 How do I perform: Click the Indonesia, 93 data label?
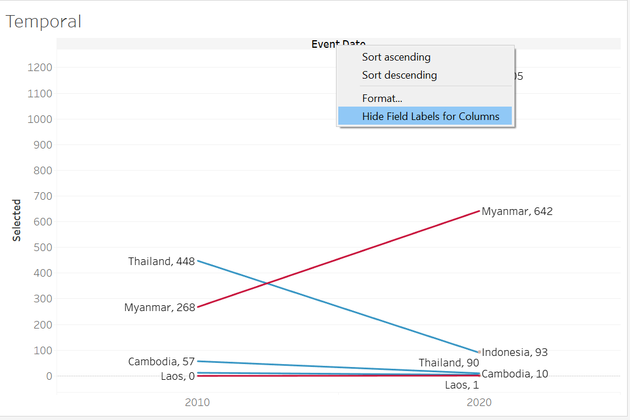click(x=515, y=352)
